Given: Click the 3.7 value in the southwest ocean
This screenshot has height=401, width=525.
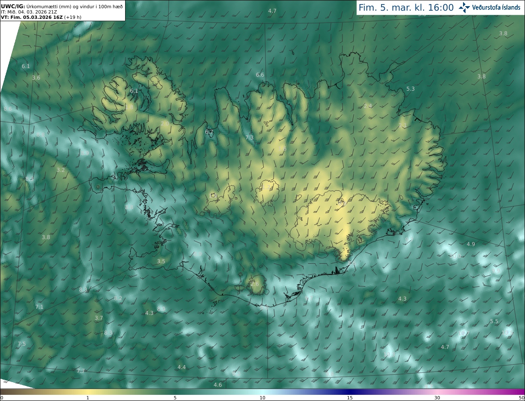Looking at the screenshot, I should [x=99, y=318].
